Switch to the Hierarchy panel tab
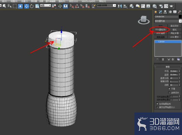 tap(165, 12)
